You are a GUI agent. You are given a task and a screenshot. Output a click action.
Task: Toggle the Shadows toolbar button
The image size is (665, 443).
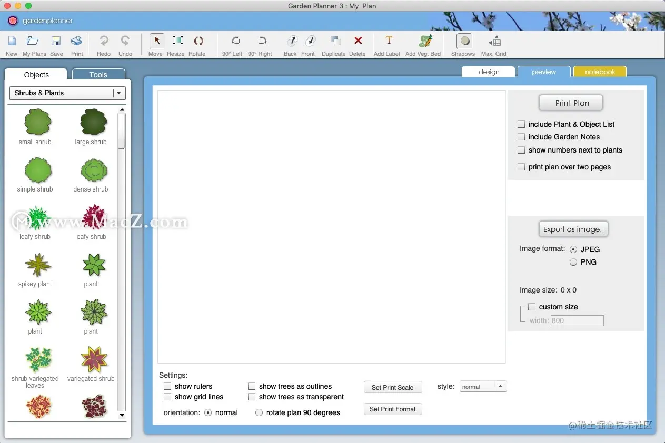[464, 41]
